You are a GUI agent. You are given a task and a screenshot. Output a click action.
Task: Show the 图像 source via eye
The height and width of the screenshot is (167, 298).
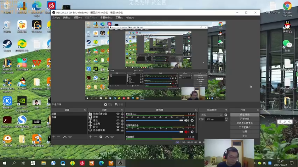coord(118,117)
